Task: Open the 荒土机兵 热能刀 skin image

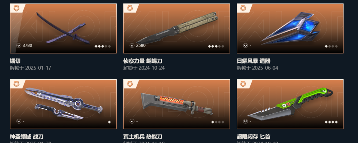Action: click(177, 104)
